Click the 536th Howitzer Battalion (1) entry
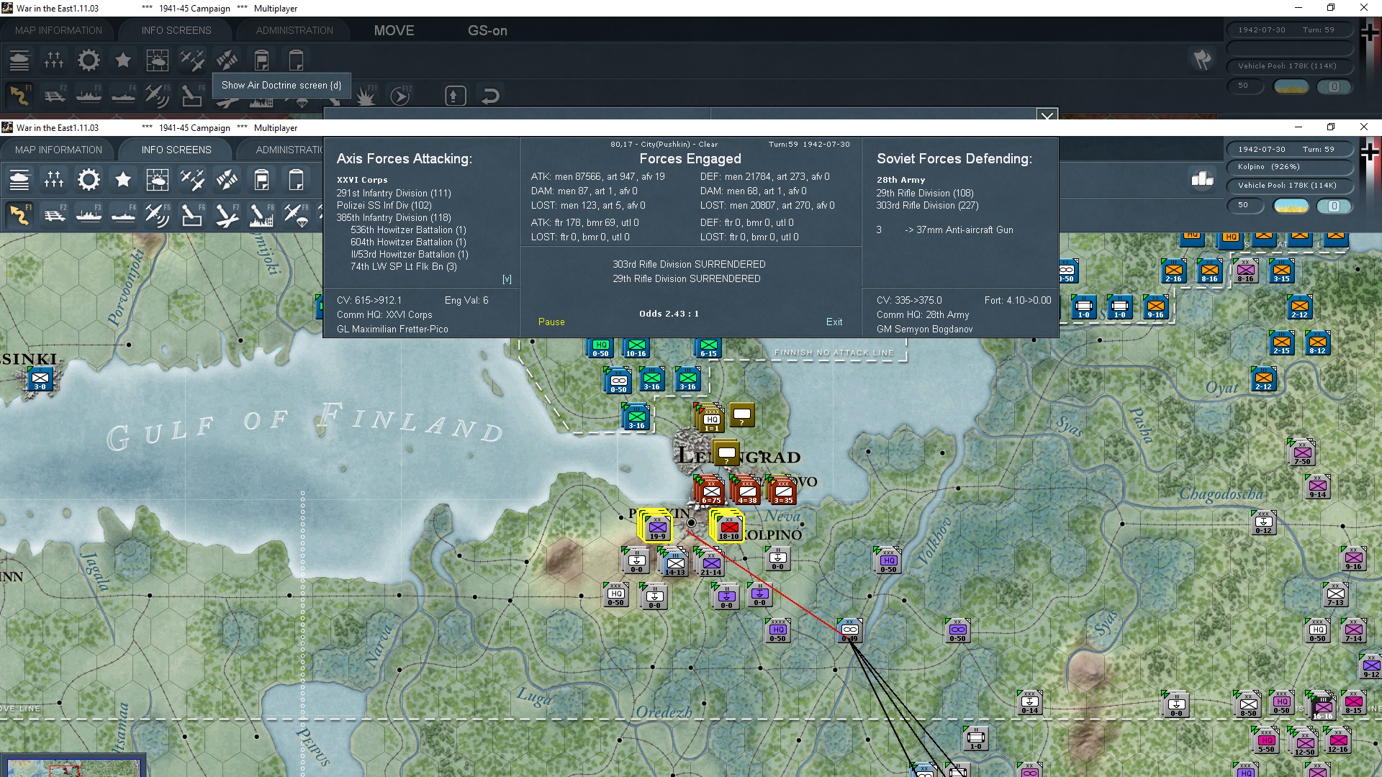The image size is (1382, 777). tap(408, 230)
